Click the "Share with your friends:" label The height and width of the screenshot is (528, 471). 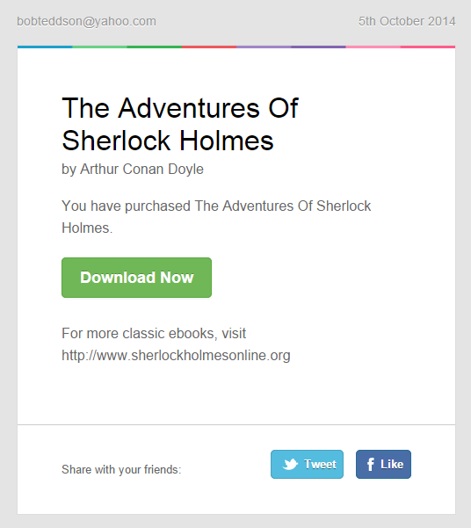click(121, 469)
